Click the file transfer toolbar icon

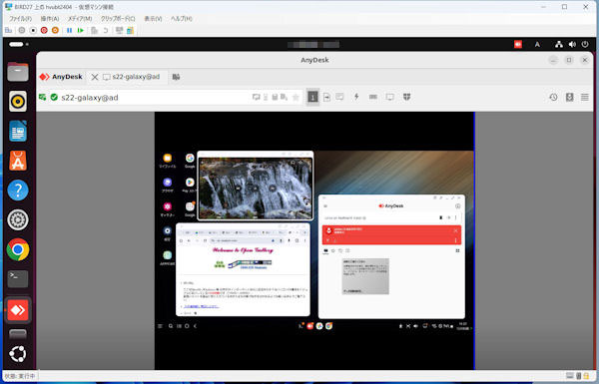pos(326,97)
